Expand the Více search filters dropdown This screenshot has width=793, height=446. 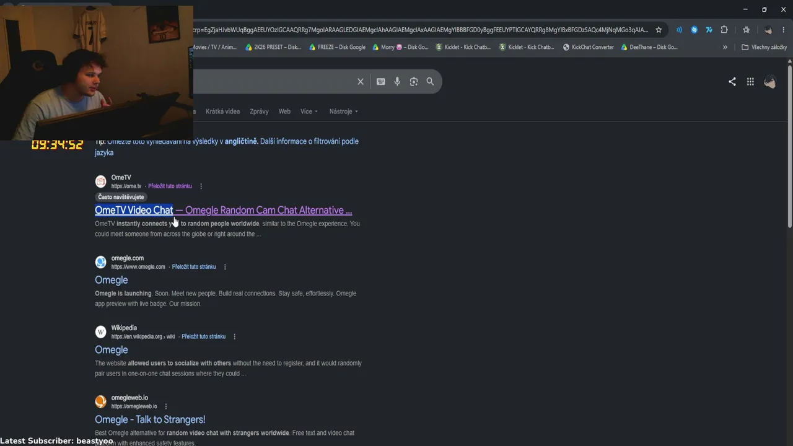[x=309, y=111]
